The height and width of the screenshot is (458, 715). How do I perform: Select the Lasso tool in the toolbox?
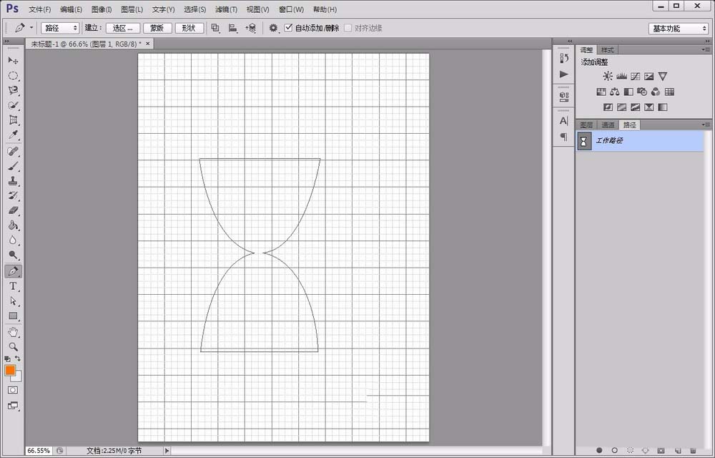(13, 90)
